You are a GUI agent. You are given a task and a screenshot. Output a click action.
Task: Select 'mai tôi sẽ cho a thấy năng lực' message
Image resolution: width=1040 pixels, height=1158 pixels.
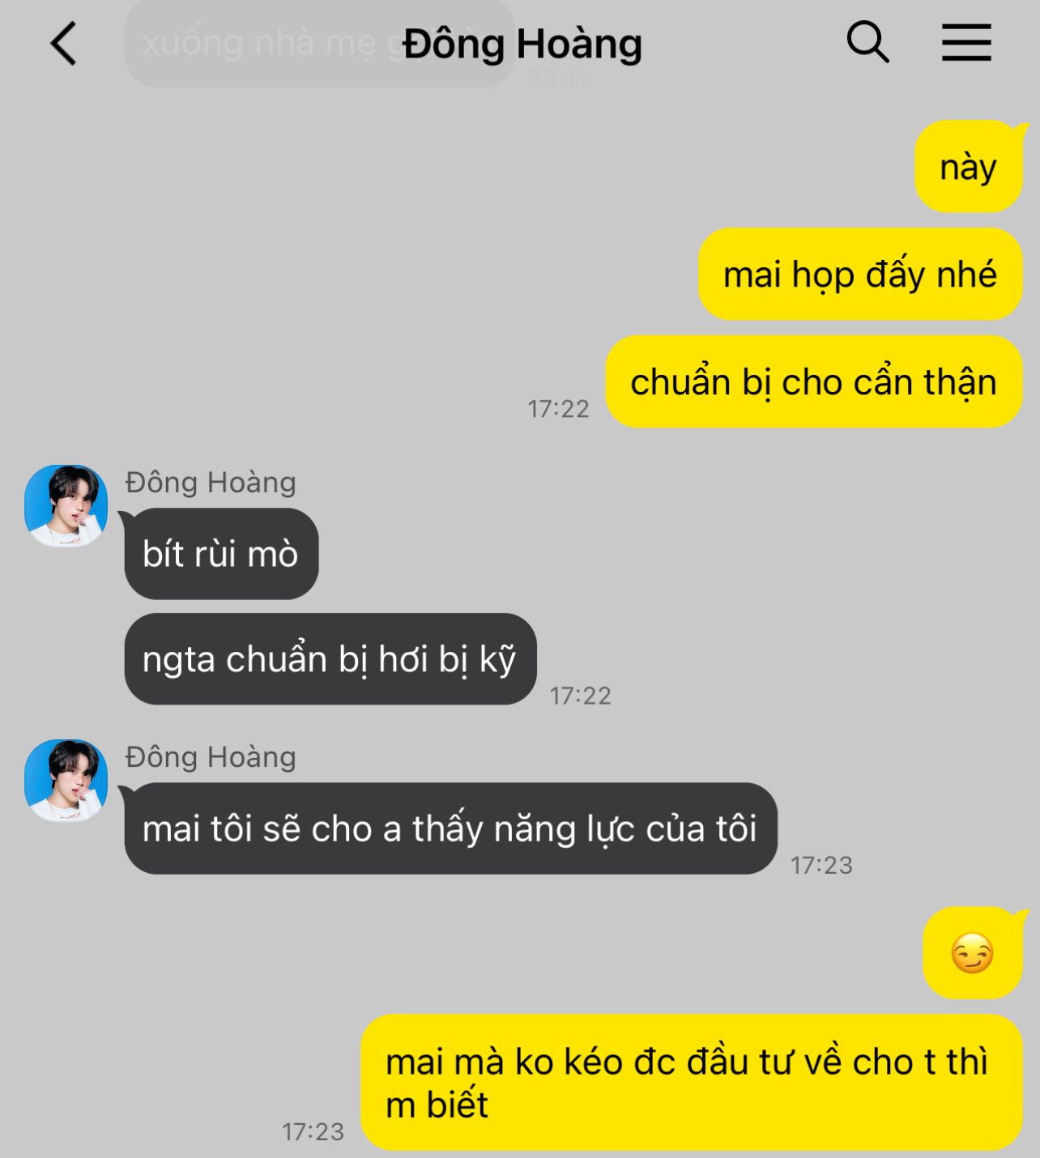click(x=450, y=828)
